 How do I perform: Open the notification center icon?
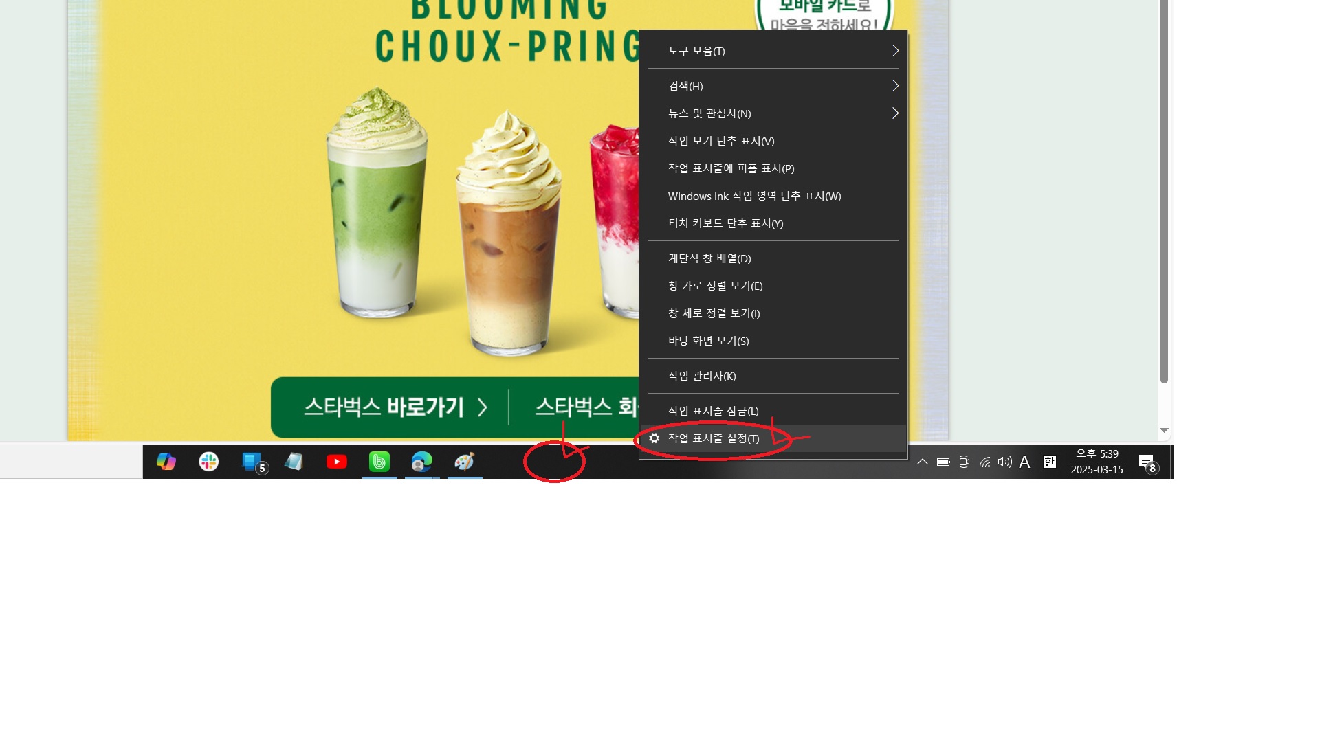click(1147, 462)
